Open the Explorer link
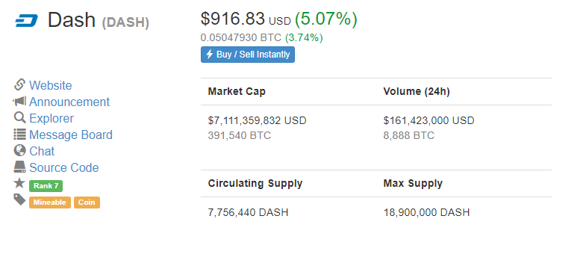583x275 pixels. pos(52,118)
